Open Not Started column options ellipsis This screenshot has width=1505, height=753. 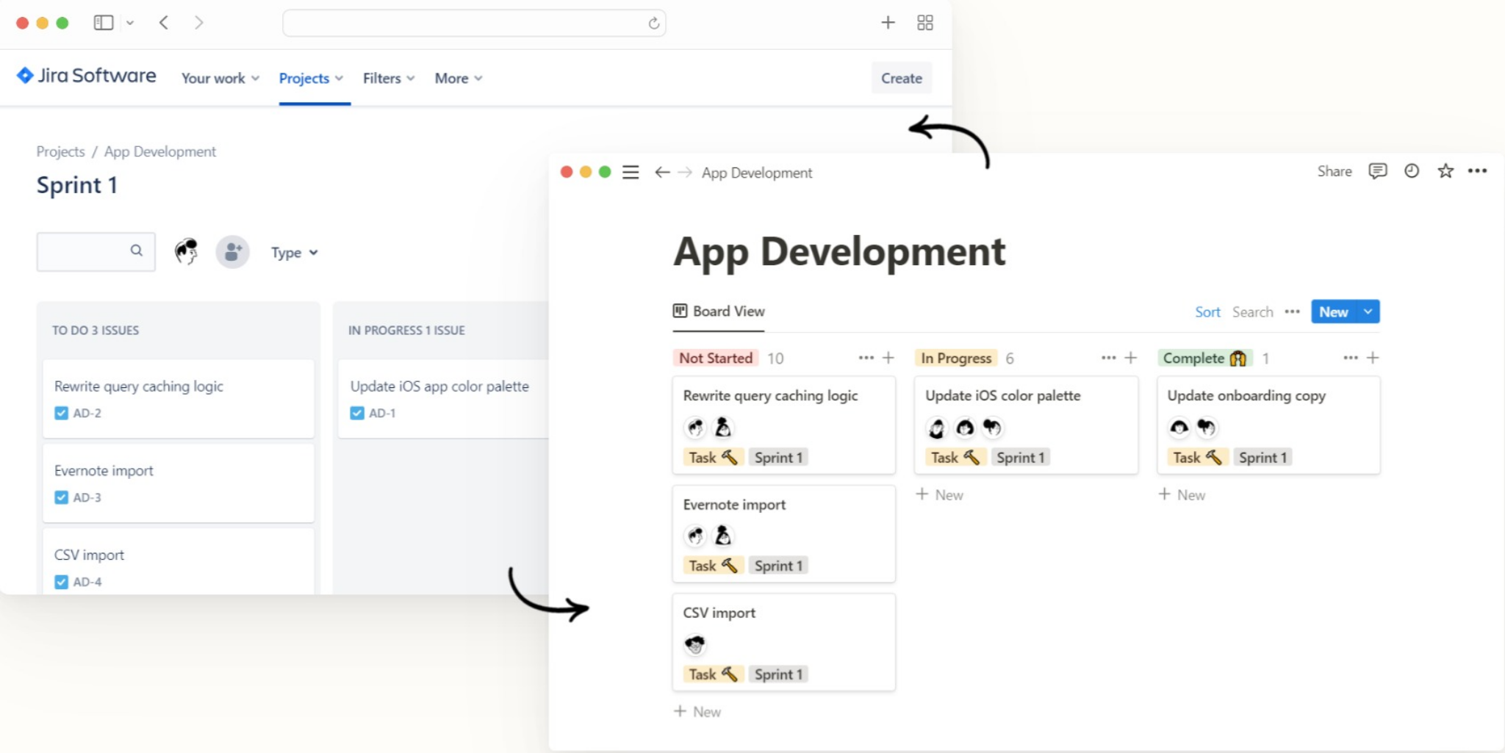pos(866,358)
